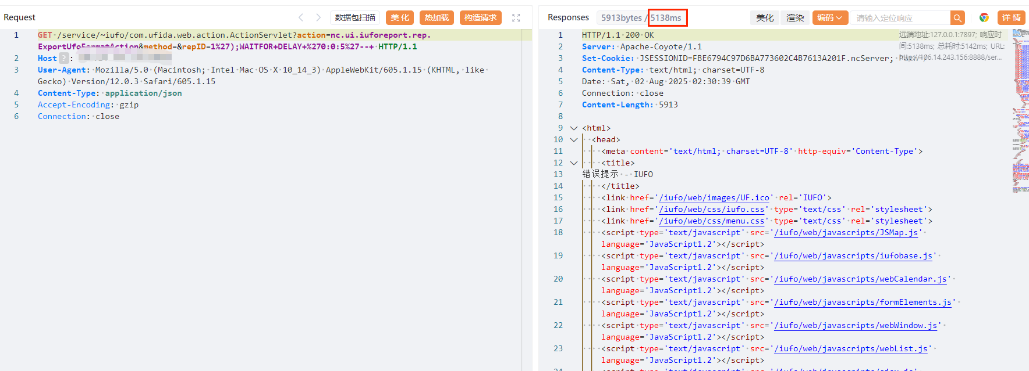Click the GET method on request line 1
The width and height of the screenshot is (1029, 371).
click(x=45, y=35)
